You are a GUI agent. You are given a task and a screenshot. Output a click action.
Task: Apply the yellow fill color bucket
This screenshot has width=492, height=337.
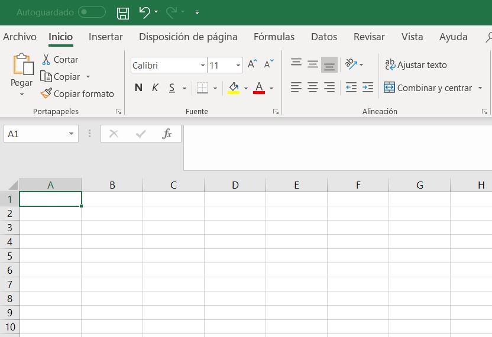pos(233,88)
